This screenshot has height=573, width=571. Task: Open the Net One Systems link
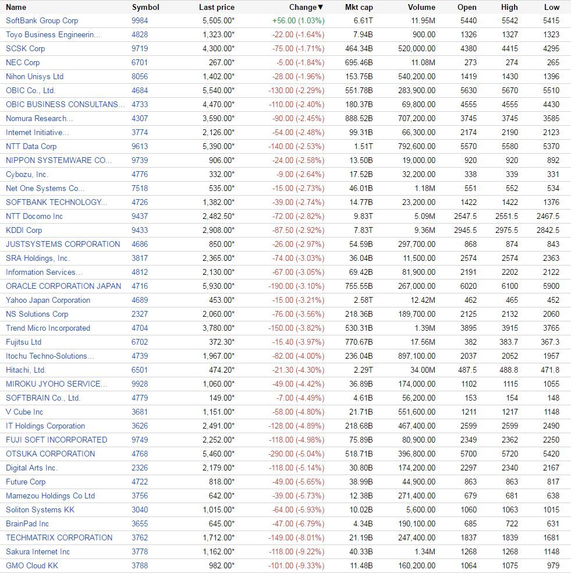45,188
